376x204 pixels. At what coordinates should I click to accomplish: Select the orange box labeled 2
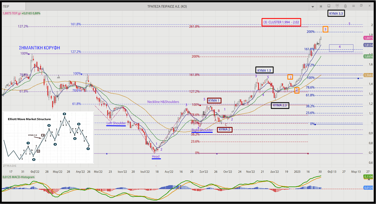click(297, 90)
